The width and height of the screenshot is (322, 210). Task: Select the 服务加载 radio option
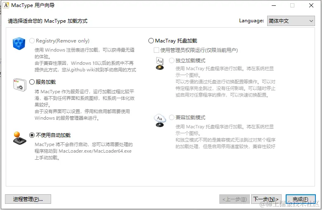[32, 82]
